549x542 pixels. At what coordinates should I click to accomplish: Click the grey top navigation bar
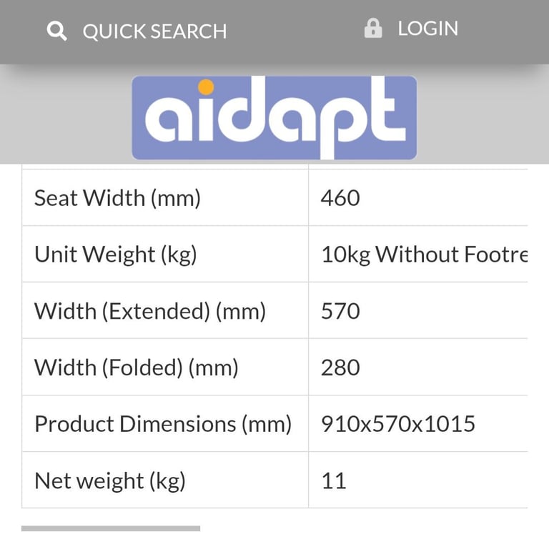(x=274, y=32)
